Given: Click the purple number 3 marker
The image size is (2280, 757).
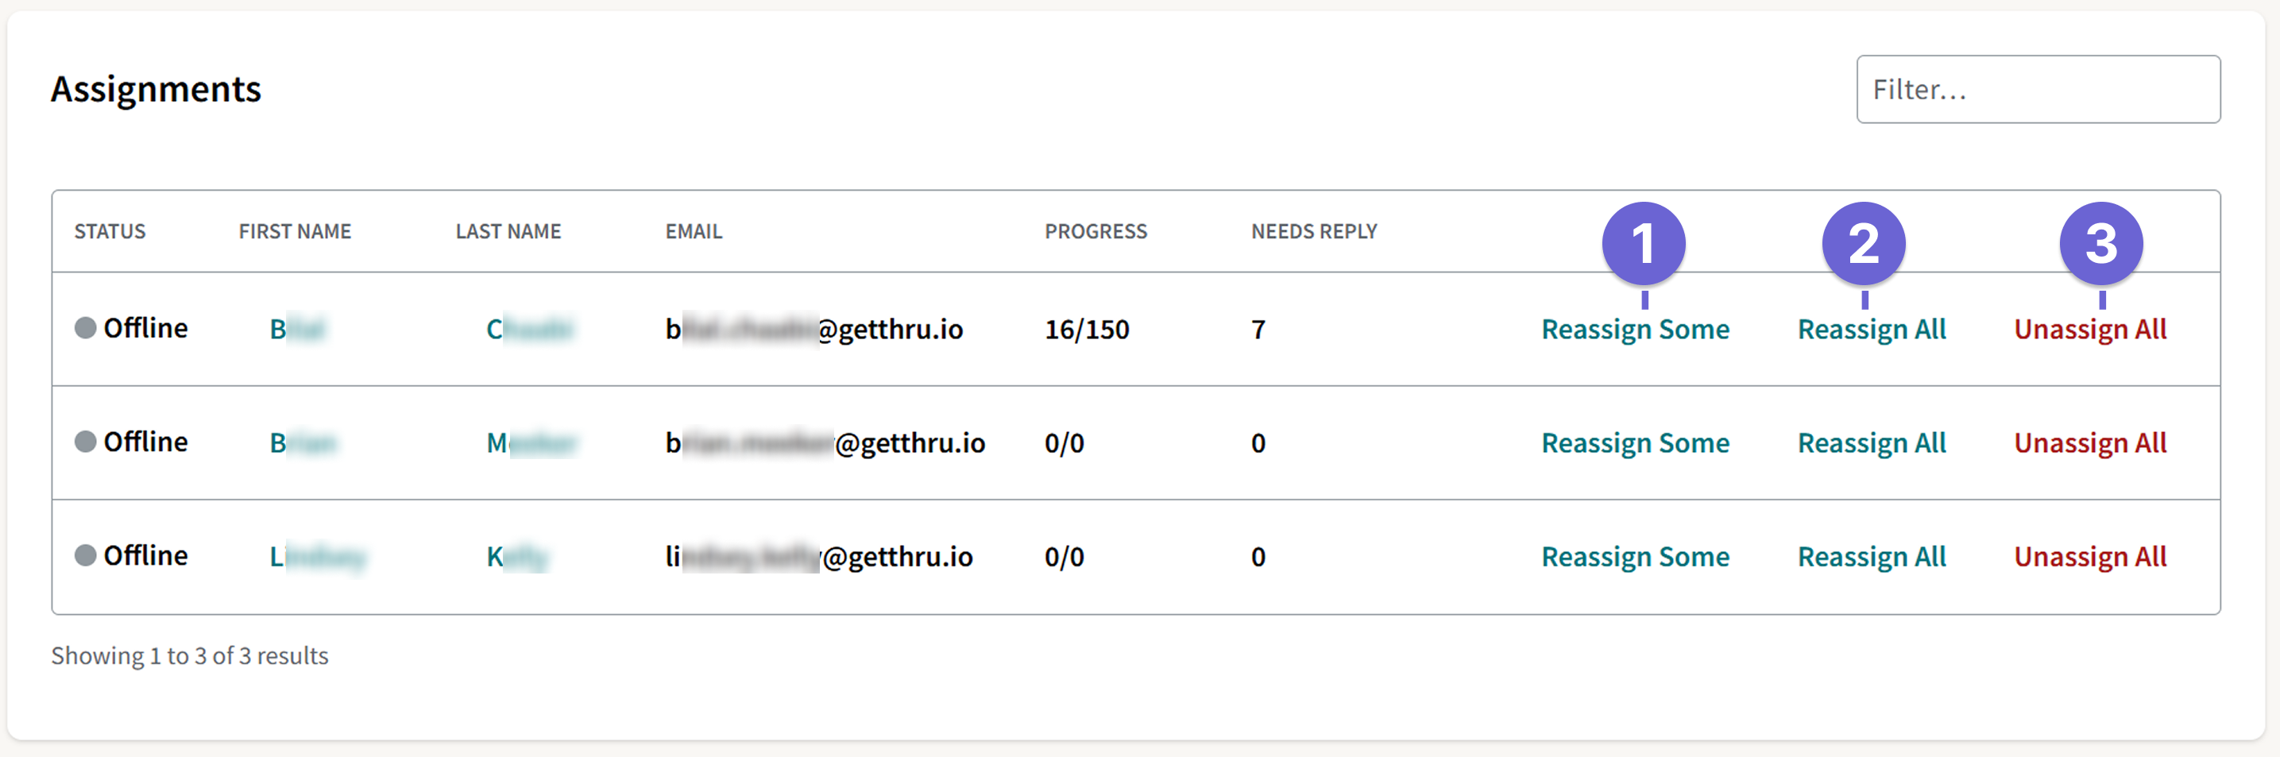Looking at the screenshot, I should tap(2101, 244).
